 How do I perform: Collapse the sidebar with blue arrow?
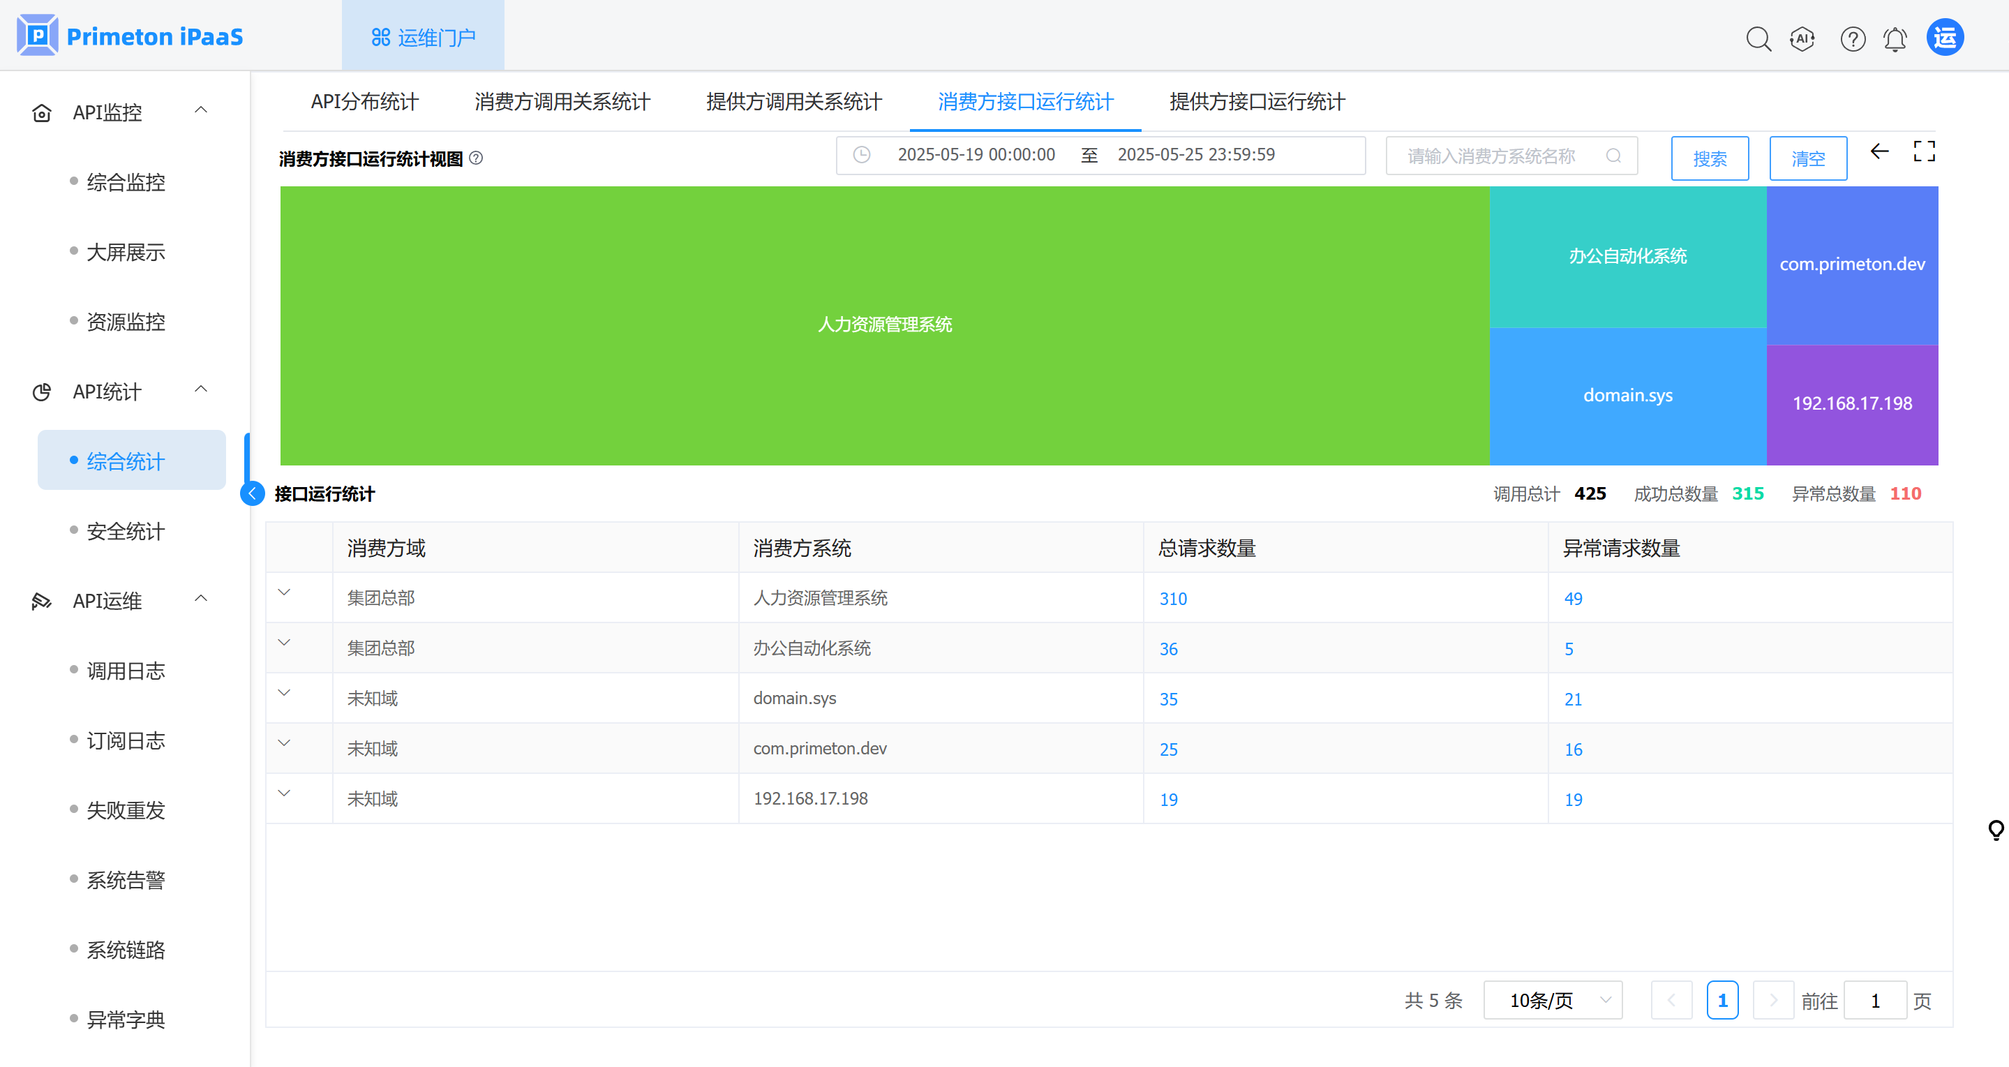tap(252, 493)
